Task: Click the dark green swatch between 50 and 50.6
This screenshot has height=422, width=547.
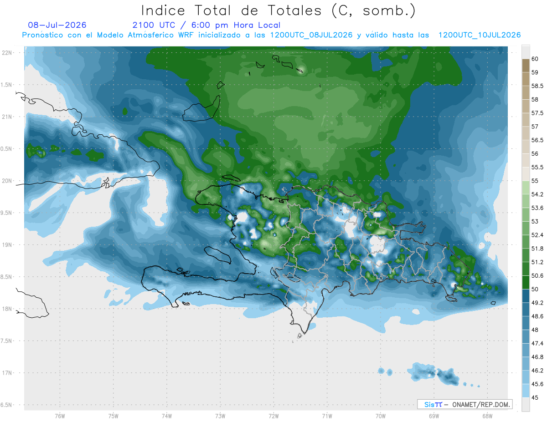Action: 526,283
